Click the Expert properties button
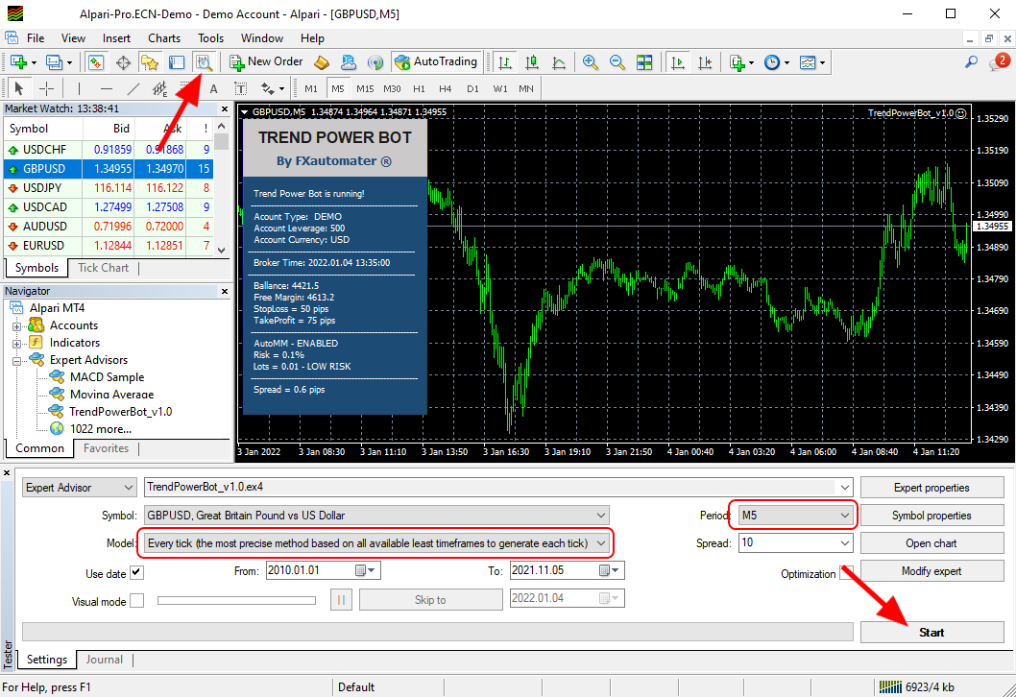The height and width of the screenshot is (697, 1016). tap(931, 488)
